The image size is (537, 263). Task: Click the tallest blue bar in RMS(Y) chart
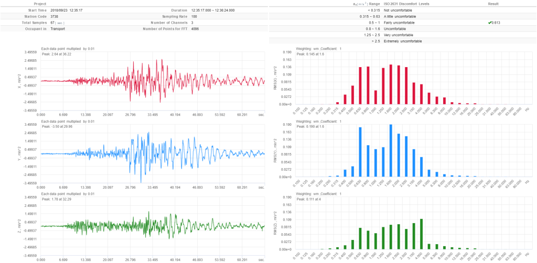point(391,151)
